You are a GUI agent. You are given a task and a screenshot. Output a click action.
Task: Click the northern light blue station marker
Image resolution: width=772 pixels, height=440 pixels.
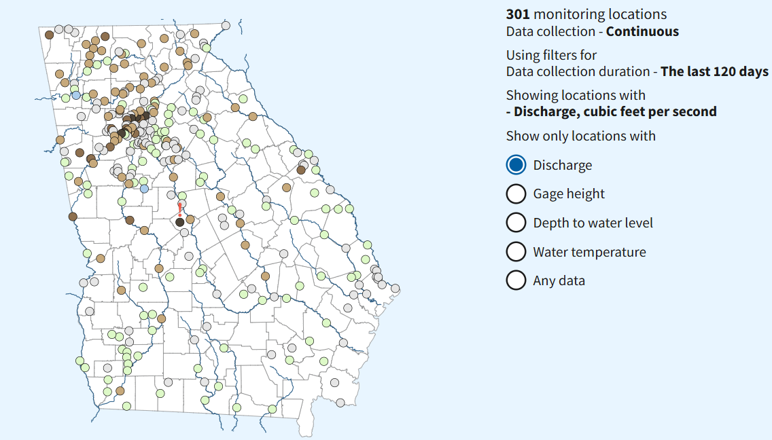tap(76, 95)
